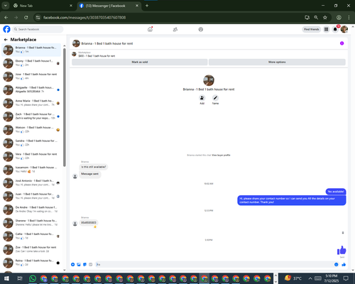Click the 'Is this still available?' message
The width and height of the screenshot is (355, 284).
pos(94,167)
